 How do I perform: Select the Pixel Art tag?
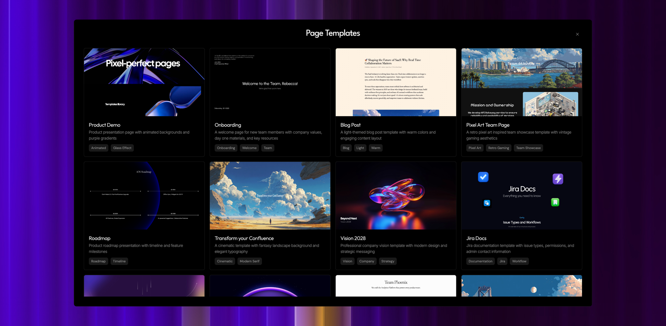point(475,148)
